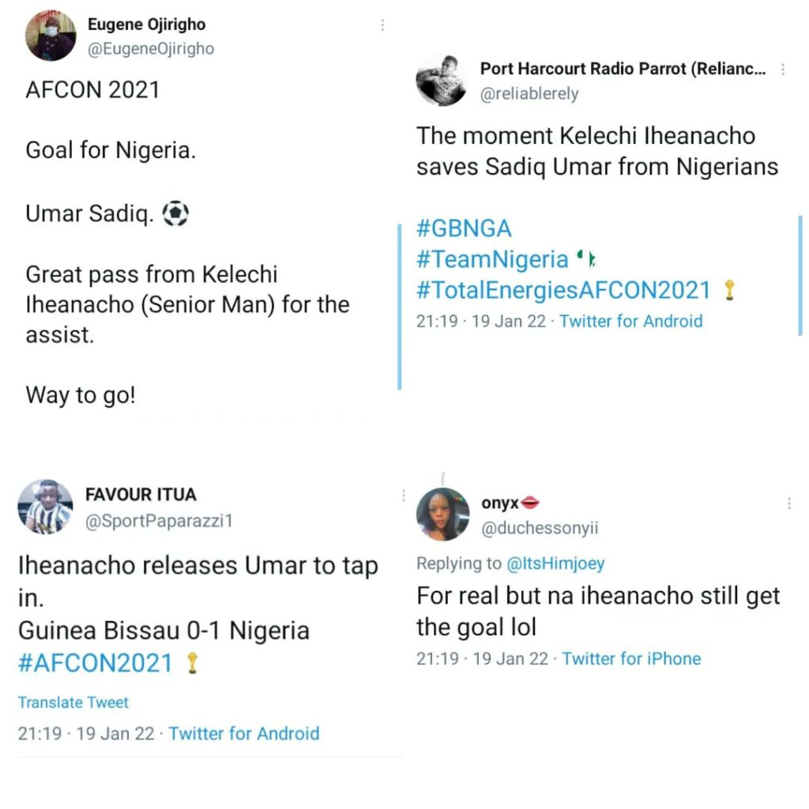Open Eugene Ojirigho's profile picture
The height and width of the screenshot is (809, 809).
51,35
